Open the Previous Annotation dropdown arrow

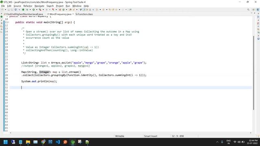click(107, 10)
